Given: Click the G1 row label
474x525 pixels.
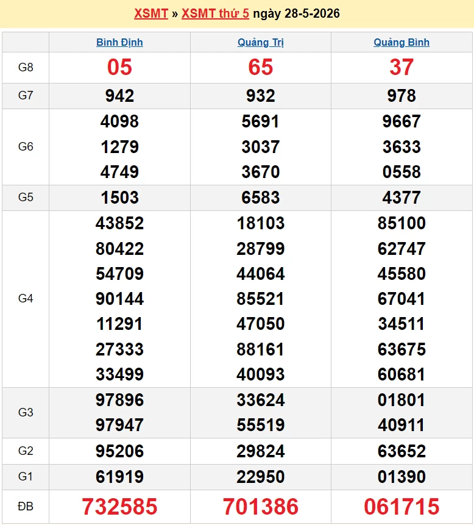Looking at the screenshot, I should [x=26, y=476].
